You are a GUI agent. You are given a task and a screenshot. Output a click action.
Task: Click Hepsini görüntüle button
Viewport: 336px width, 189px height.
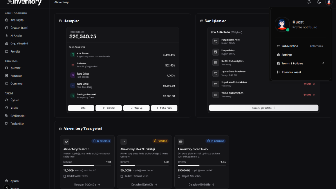tap(264, 108)
